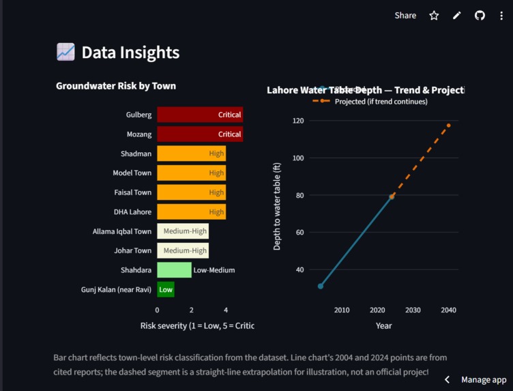
Task: Click the Model Town High bar
Action: click(x=192, y=173)
